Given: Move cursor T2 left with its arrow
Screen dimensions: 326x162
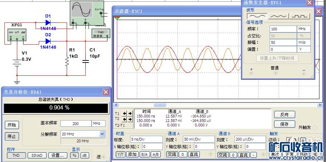Looking at the screenshot, I should (124, 119).
